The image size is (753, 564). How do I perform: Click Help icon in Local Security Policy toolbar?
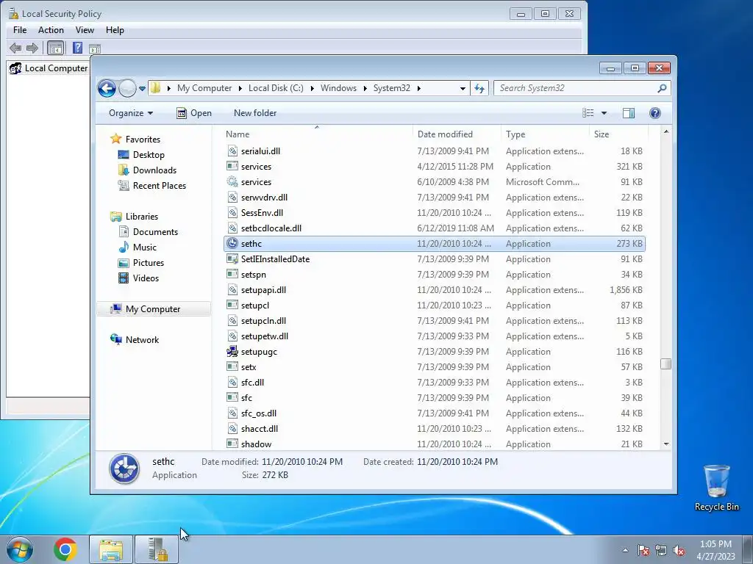tap(77, 48)
